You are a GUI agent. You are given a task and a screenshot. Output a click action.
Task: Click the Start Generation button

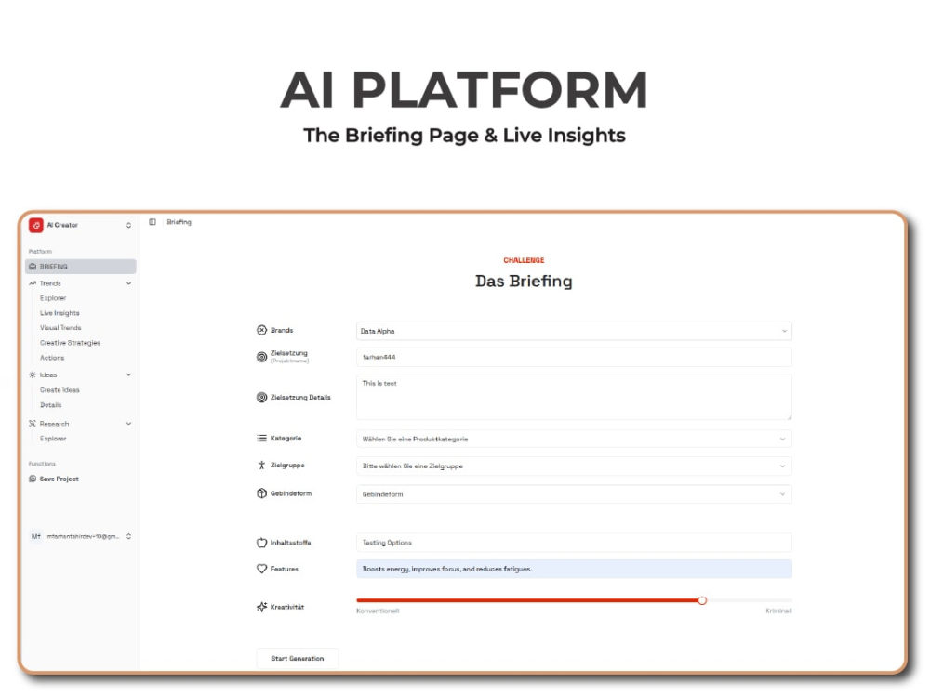pyautogui.click(x=298, y=659)
